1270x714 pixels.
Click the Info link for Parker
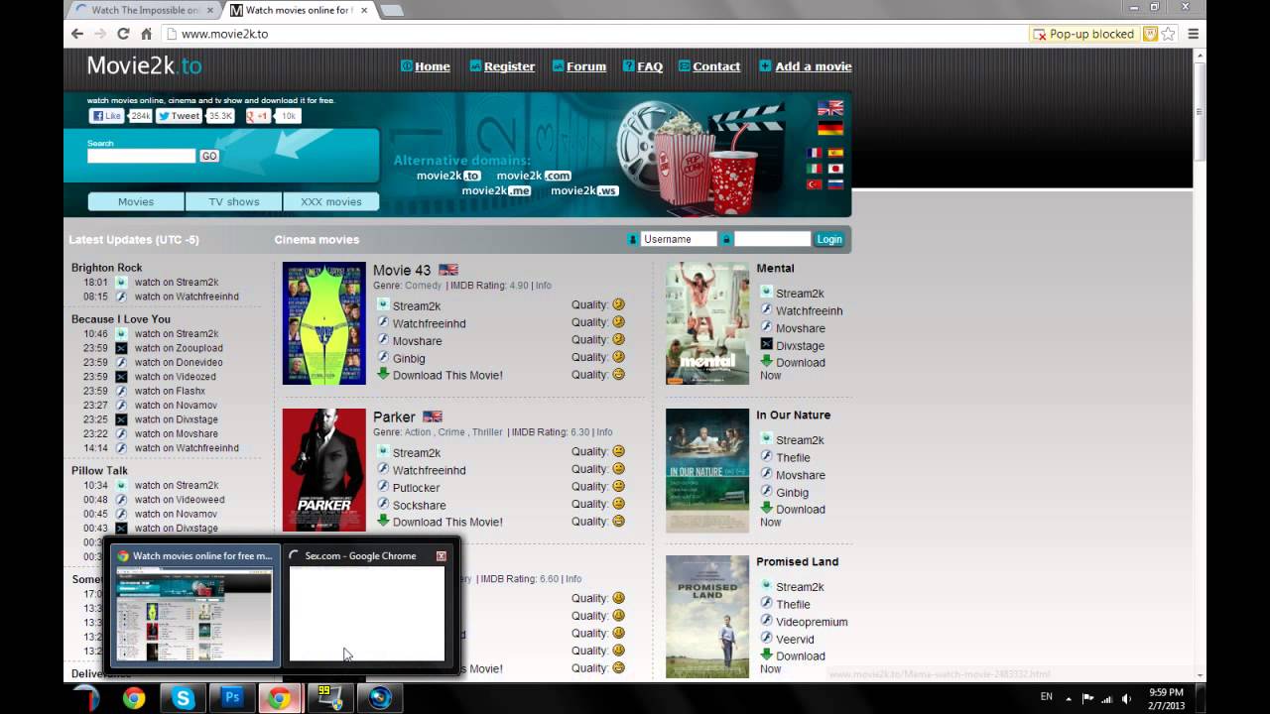coord(604,432)
